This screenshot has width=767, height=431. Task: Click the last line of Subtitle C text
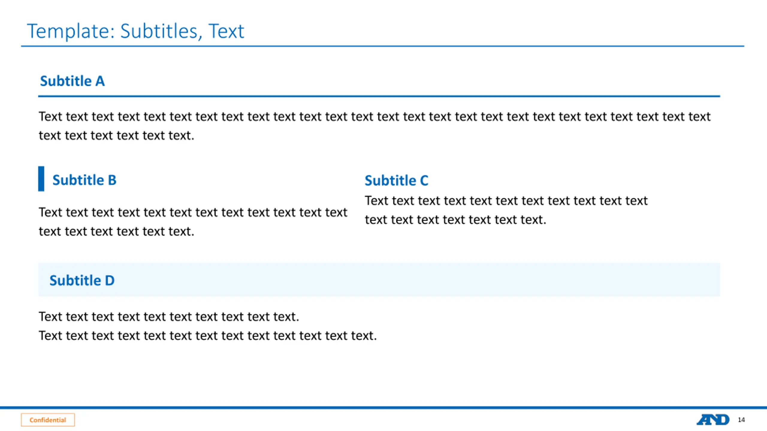pos(455,220)
